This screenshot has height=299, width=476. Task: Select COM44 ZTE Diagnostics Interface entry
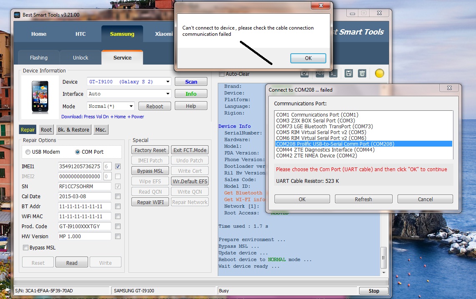(x=325, y=149)
